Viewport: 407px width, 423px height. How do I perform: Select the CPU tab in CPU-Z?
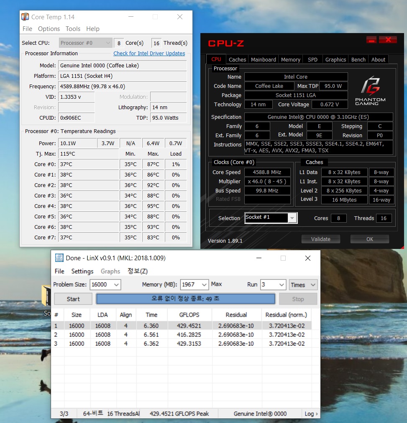[216, 59]
